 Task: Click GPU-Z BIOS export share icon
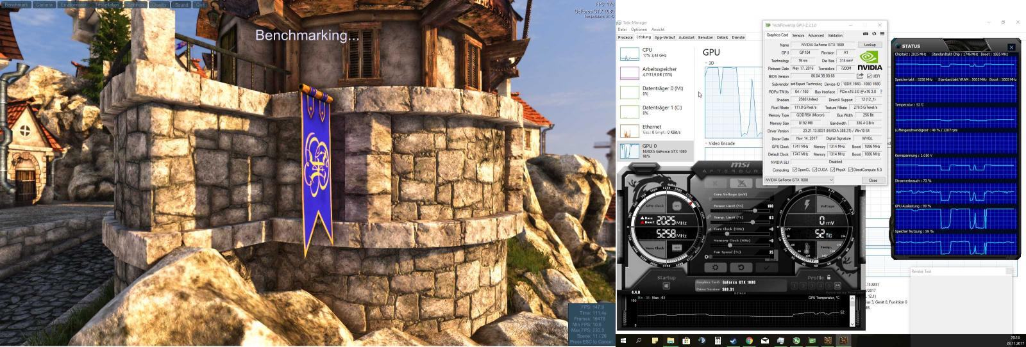[x=860, y=76]
